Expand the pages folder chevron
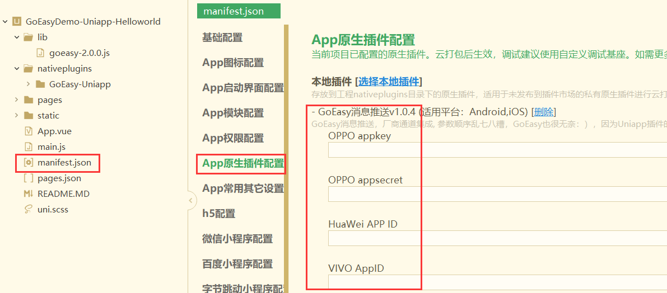 click(x=17, y=100)
